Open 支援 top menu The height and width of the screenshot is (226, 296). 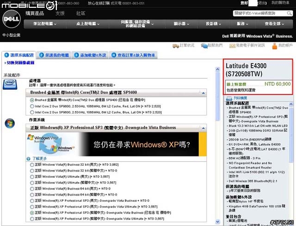pos(60,13)
